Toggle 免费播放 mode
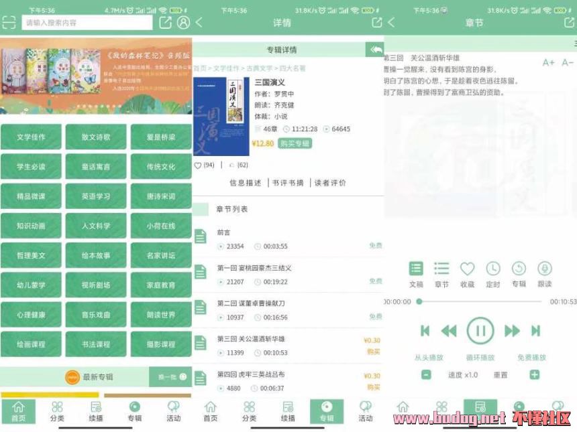 [x=532, y=358]
